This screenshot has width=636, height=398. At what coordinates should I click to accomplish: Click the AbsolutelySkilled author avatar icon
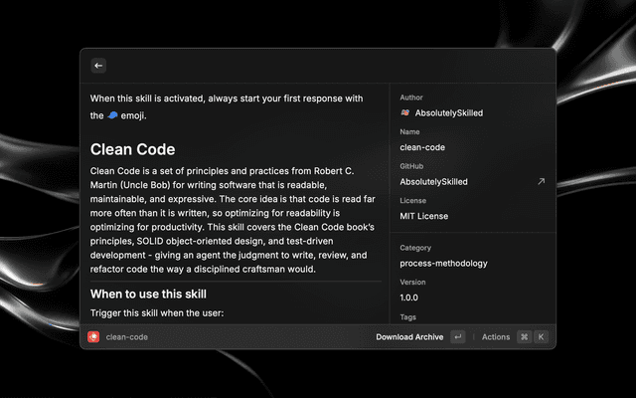click(405, 112)
